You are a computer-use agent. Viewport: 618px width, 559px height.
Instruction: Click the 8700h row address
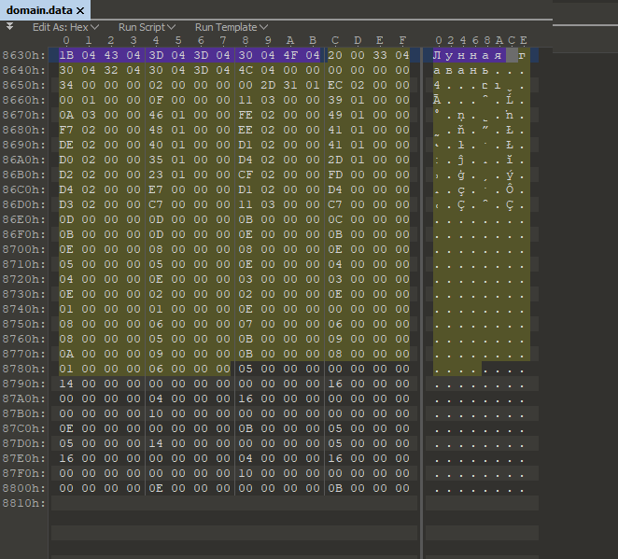24,249
